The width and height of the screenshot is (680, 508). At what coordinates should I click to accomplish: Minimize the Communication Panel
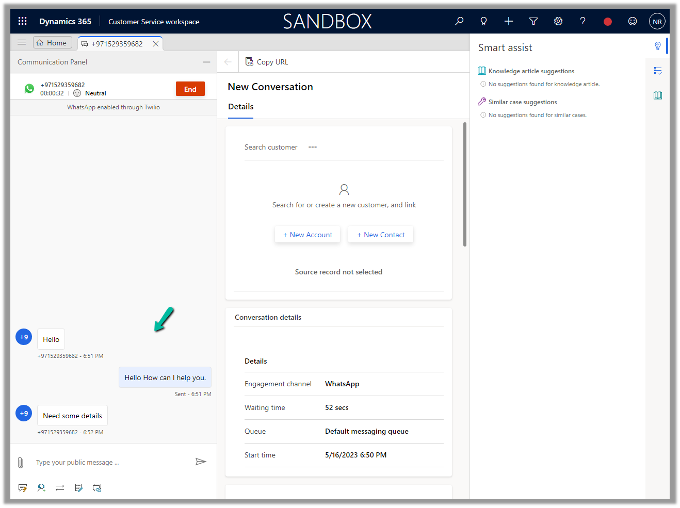click(x=206, y=62)
